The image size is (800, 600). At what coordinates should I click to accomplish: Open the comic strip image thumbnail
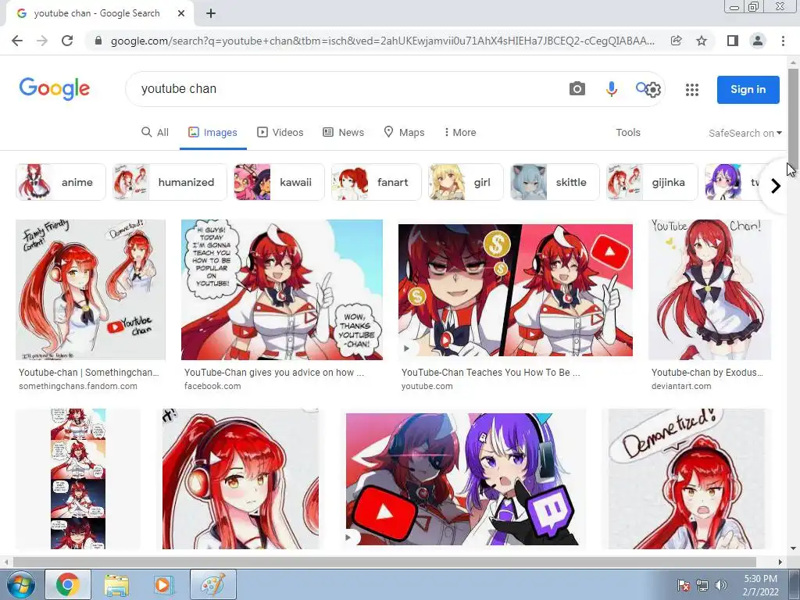pos(78,479)
